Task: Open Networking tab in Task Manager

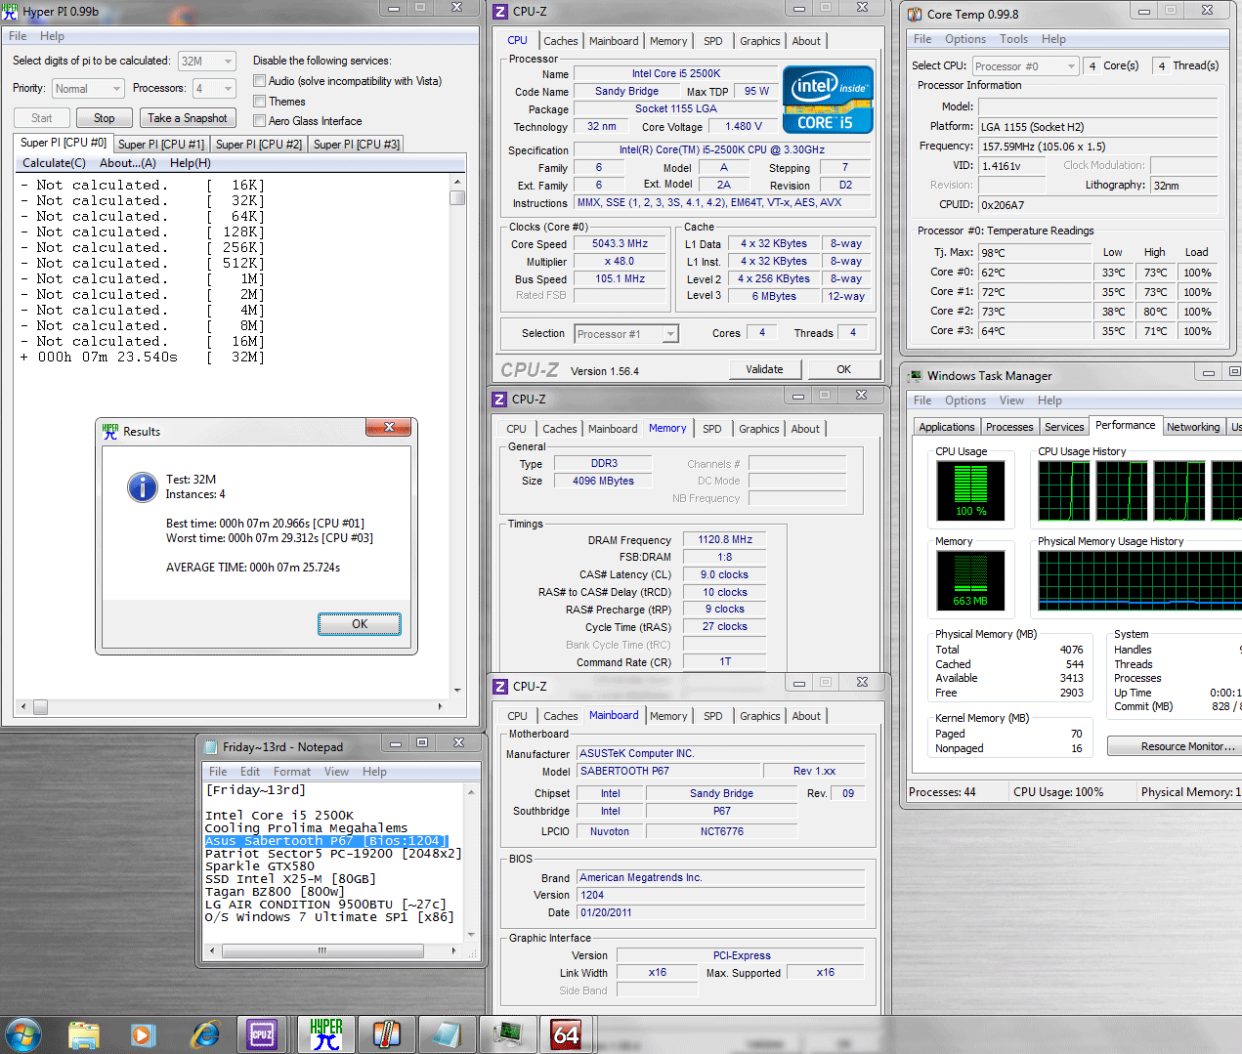Action: pos(1193,427)
